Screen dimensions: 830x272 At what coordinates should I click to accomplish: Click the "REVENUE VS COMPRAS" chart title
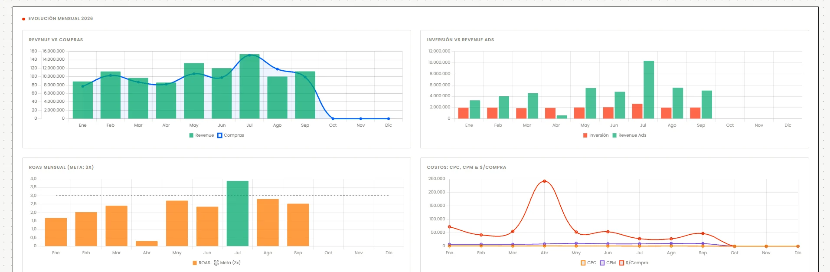coord(56,40)
